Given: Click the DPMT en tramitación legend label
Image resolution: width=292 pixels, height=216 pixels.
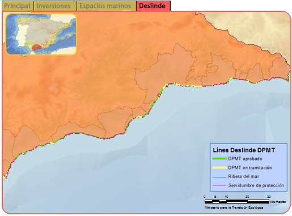Looking at the screenshot, I should (250, 168).
